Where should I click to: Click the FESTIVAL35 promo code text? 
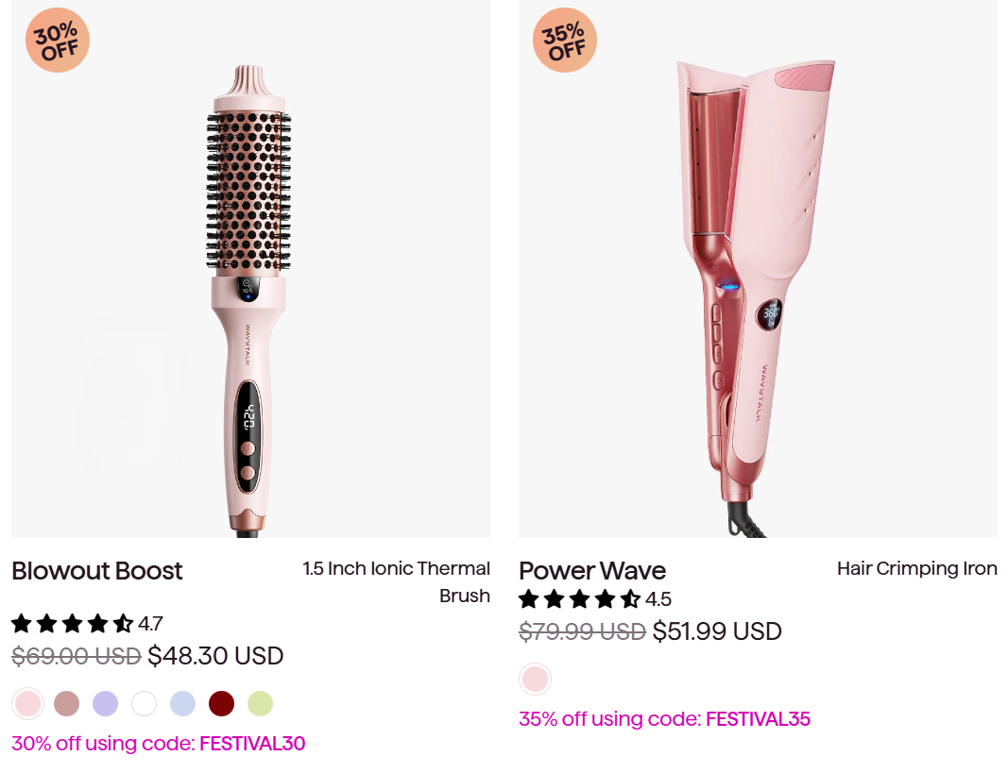pyautogui.click(x=758, y=719)
